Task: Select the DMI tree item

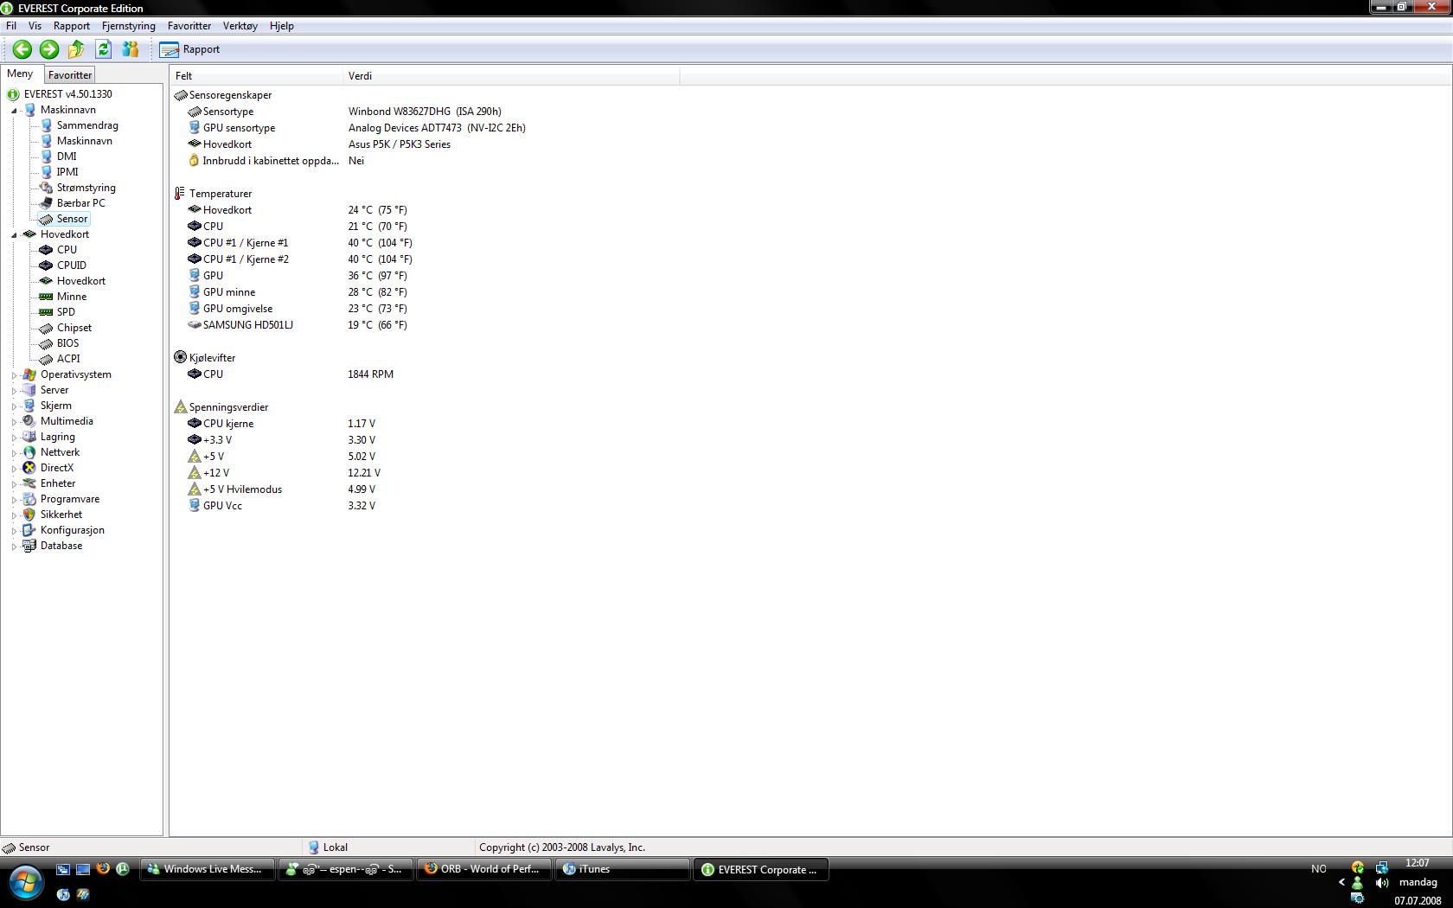Action: tap(67, 157)
